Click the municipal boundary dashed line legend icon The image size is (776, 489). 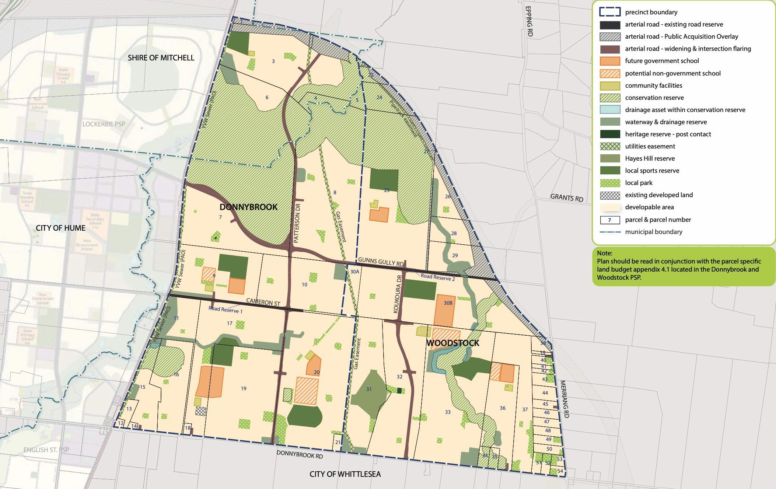coord(610,231)
